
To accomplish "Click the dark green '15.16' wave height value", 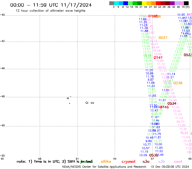I will [147, 55].
